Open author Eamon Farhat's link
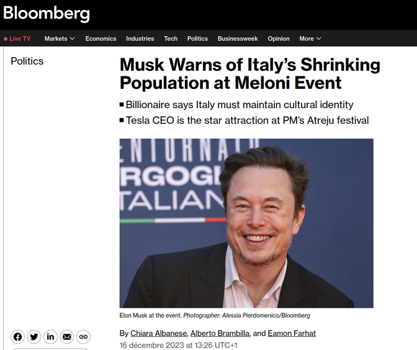The width and height of the screenshot is (417, 350). pyautogui.click(x=292, y=333)
